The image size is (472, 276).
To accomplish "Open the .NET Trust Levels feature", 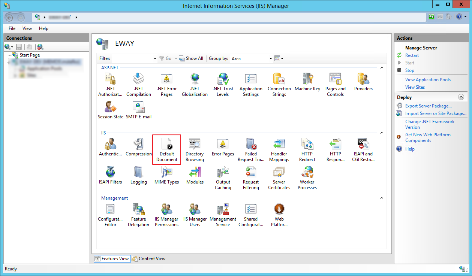I will [x=223, y=85].
